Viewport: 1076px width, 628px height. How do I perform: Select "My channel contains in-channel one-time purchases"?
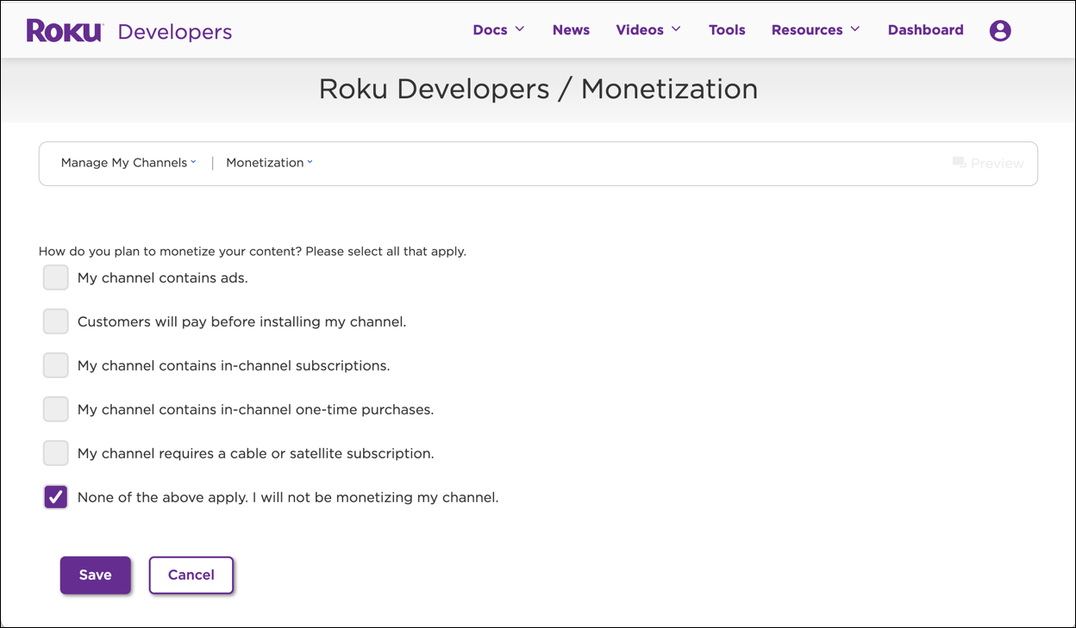coord(55,409)
